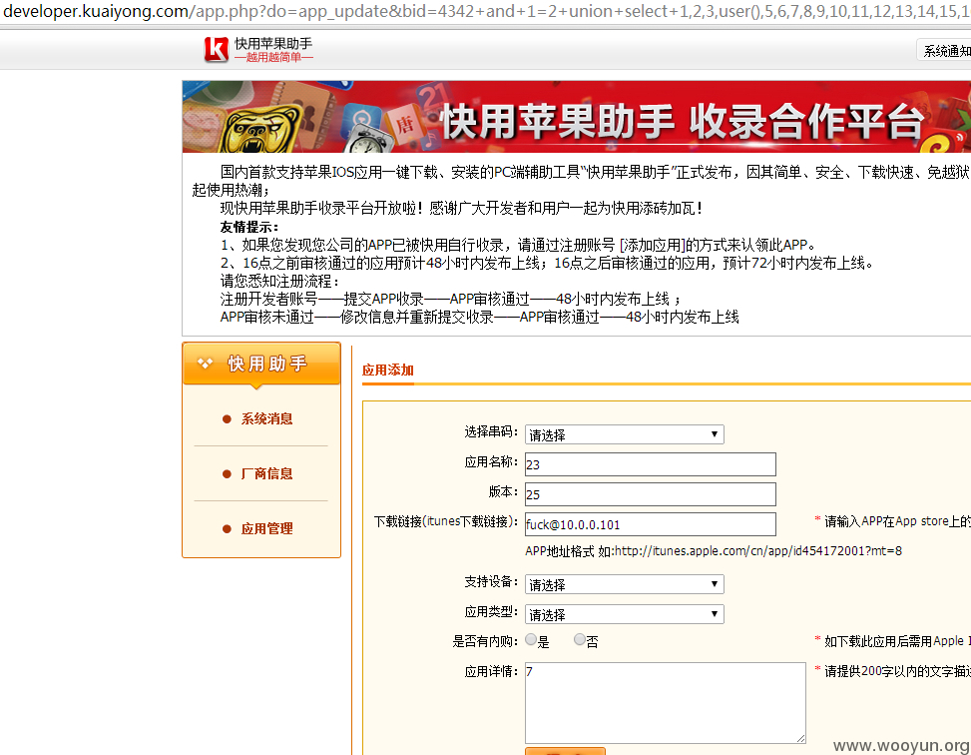Screen dimensions: 971x755
Task: Click the 版本 input field
Action: click(x=651, y=494)
